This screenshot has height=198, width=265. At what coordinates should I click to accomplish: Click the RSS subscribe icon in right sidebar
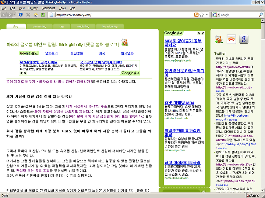coord(219,39)
